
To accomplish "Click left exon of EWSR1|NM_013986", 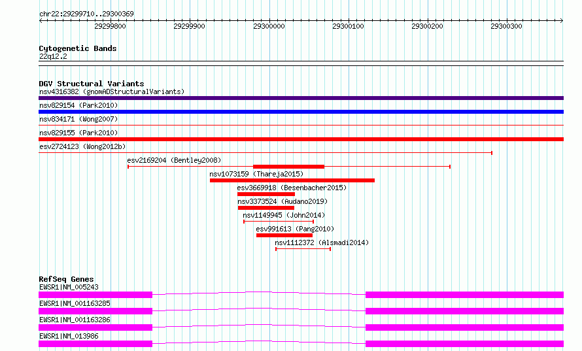I will (95, 344).
